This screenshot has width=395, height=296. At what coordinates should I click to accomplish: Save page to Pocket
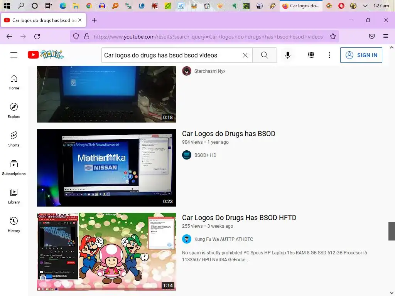tap(371, 37)
